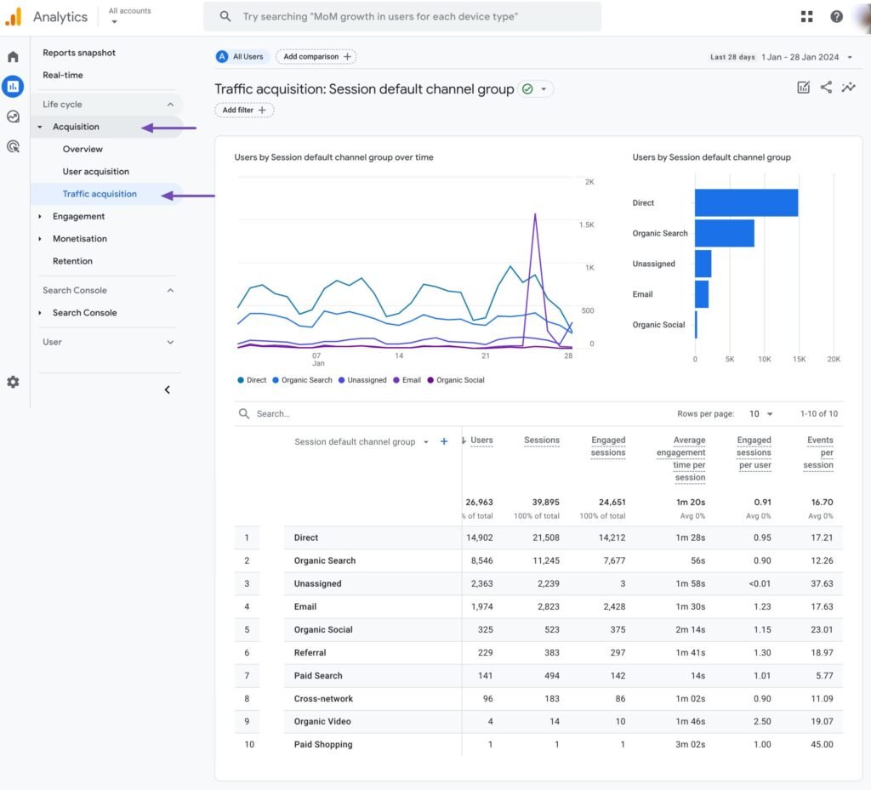871x790 pixels.
Task: Customize this report using the edit icon
Action: (803, 87)
